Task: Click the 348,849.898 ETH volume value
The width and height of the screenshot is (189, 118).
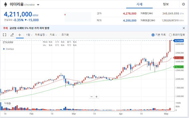Action: (x=173, y=14)
